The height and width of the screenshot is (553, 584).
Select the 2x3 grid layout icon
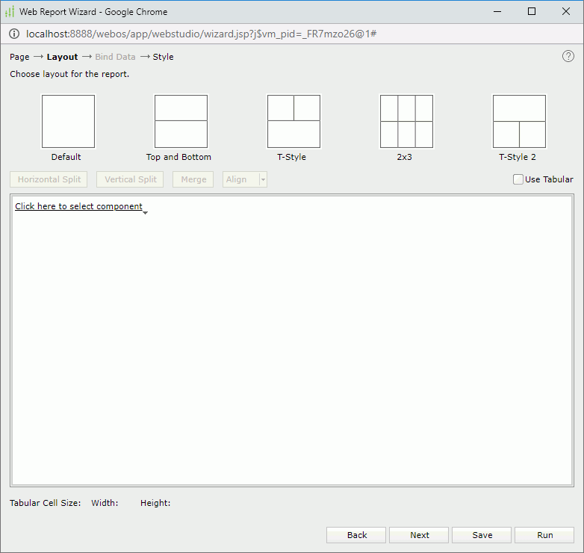[406, 121]
